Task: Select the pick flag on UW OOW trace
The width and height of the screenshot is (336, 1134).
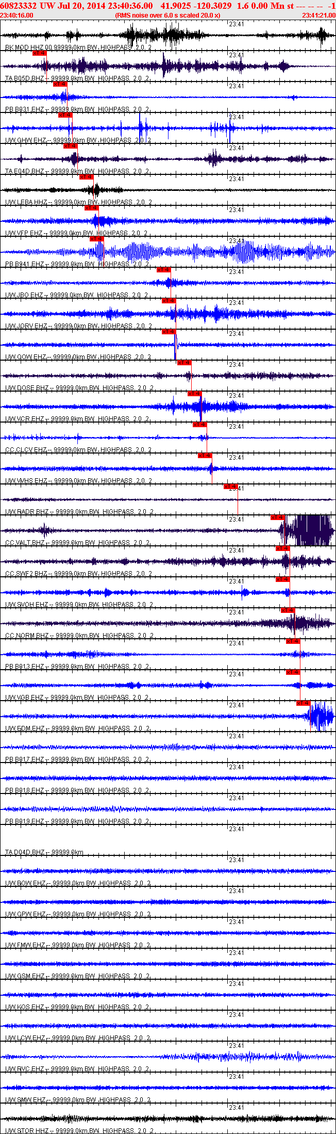Action: click(x=169, y=332)
